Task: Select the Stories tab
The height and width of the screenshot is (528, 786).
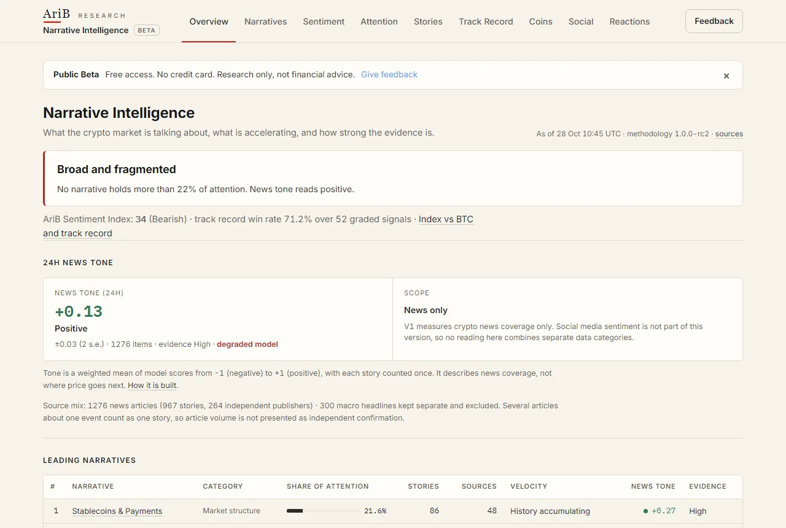Action: click(x=428, y=21)
